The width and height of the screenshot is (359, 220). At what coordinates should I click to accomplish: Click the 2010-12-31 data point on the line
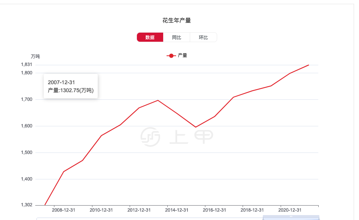tap(102, 135)
